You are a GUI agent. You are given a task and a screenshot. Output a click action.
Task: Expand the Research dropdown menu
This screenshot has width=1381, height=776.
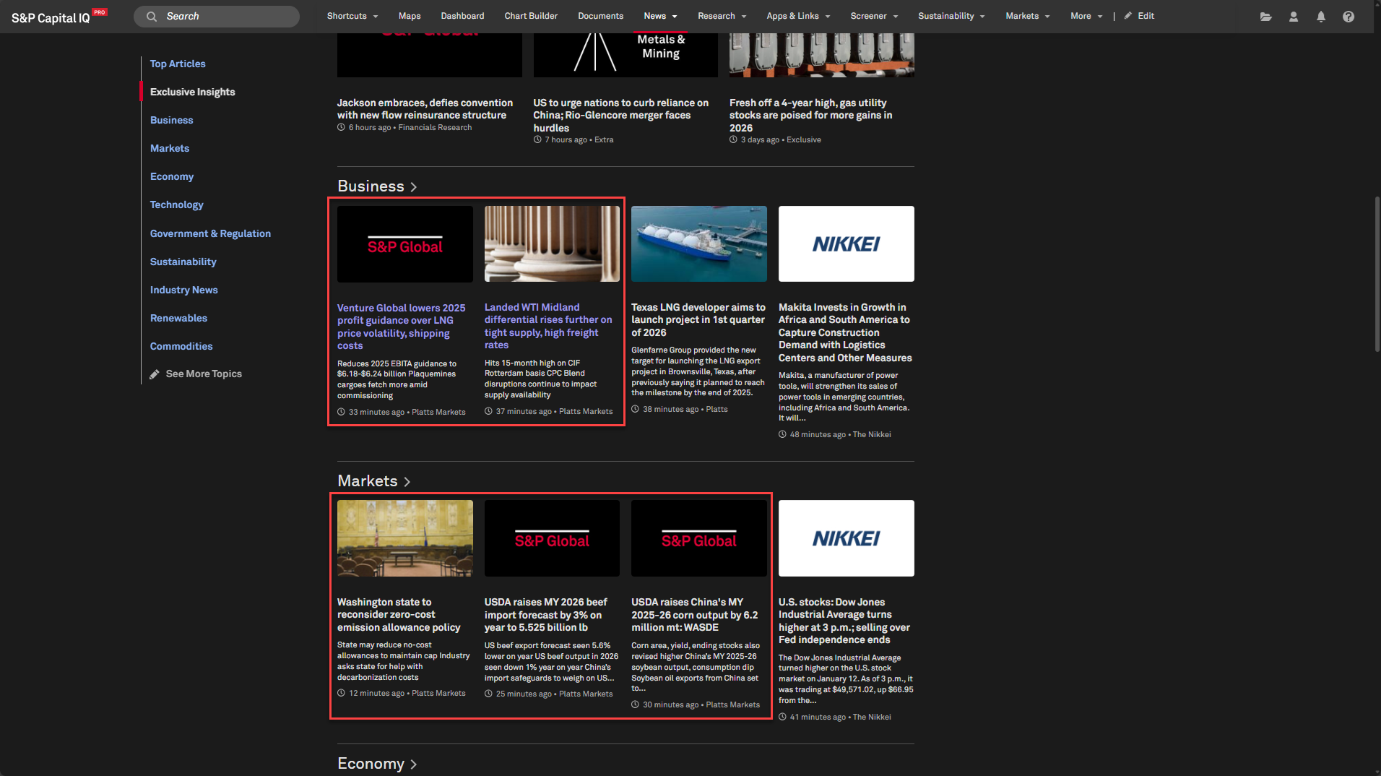(722, 16)
